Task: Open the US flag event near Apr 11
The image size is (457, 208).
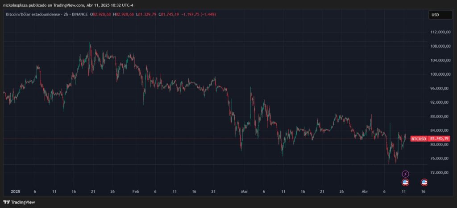Action: (405, 182)
